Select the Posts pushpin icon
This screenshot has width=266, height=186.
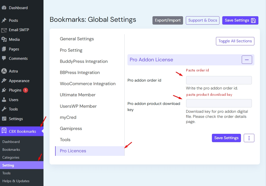tap(4, 20)
